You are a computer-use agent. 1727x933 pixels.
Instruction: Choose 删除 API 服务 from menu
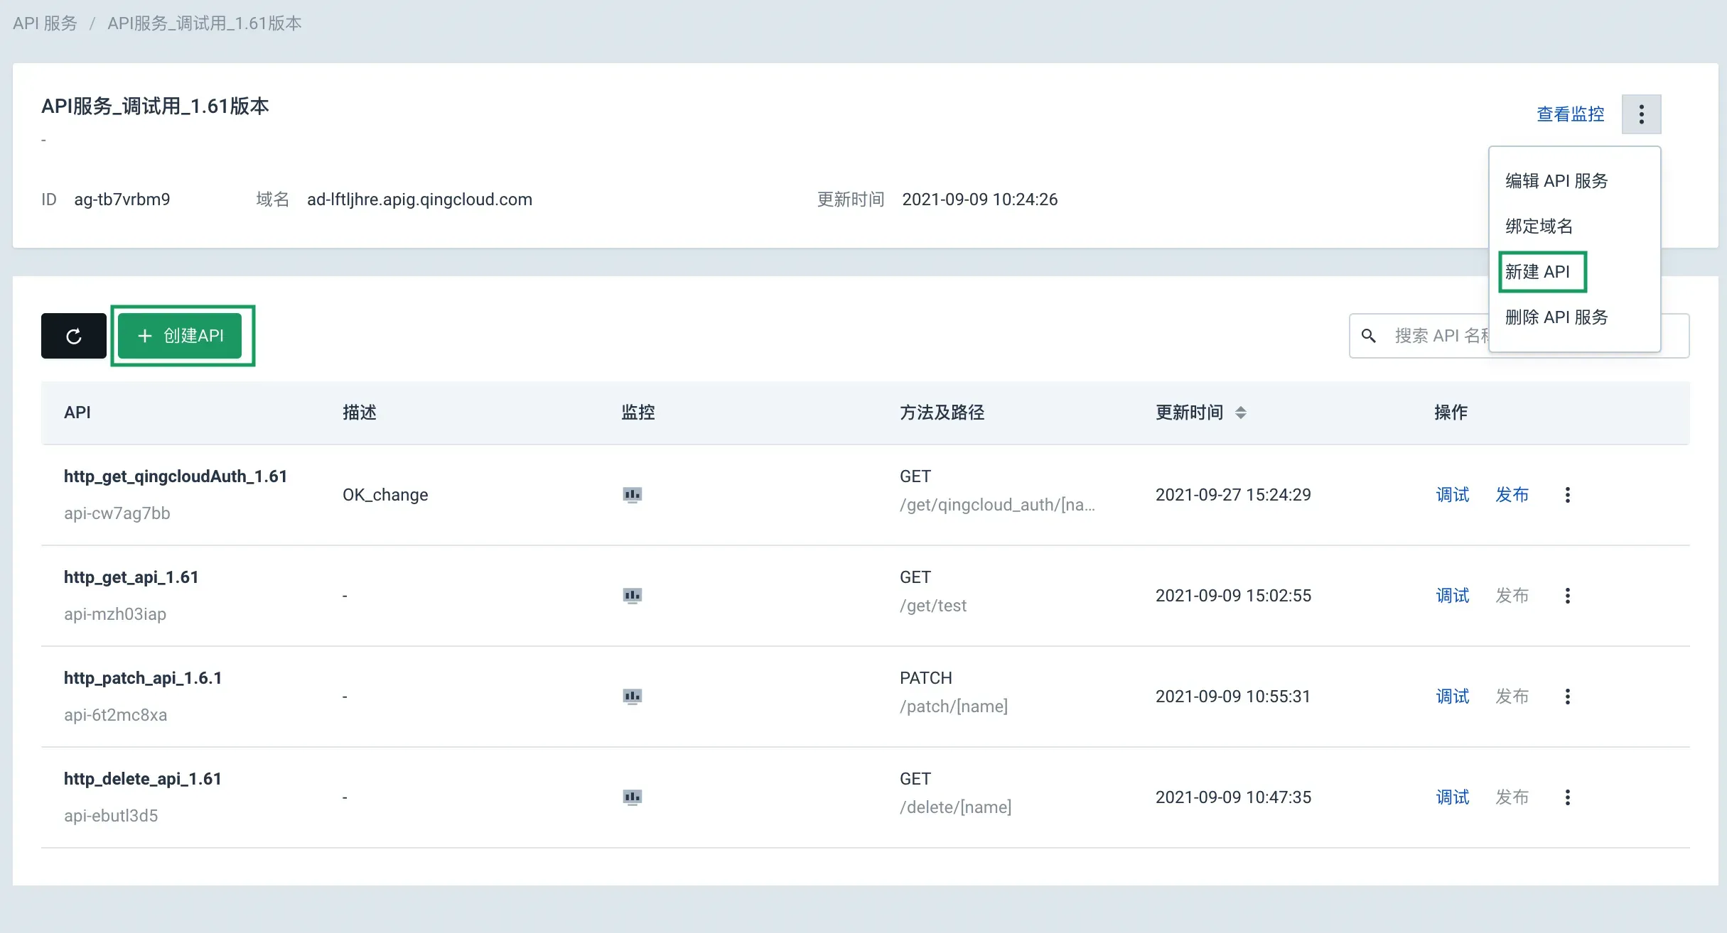pos(1556,317)
